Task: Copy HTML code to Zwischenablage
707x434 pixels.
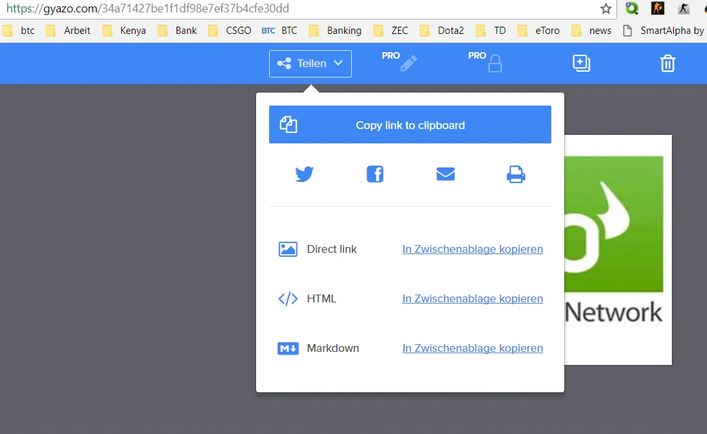Action: click(472, 298)
